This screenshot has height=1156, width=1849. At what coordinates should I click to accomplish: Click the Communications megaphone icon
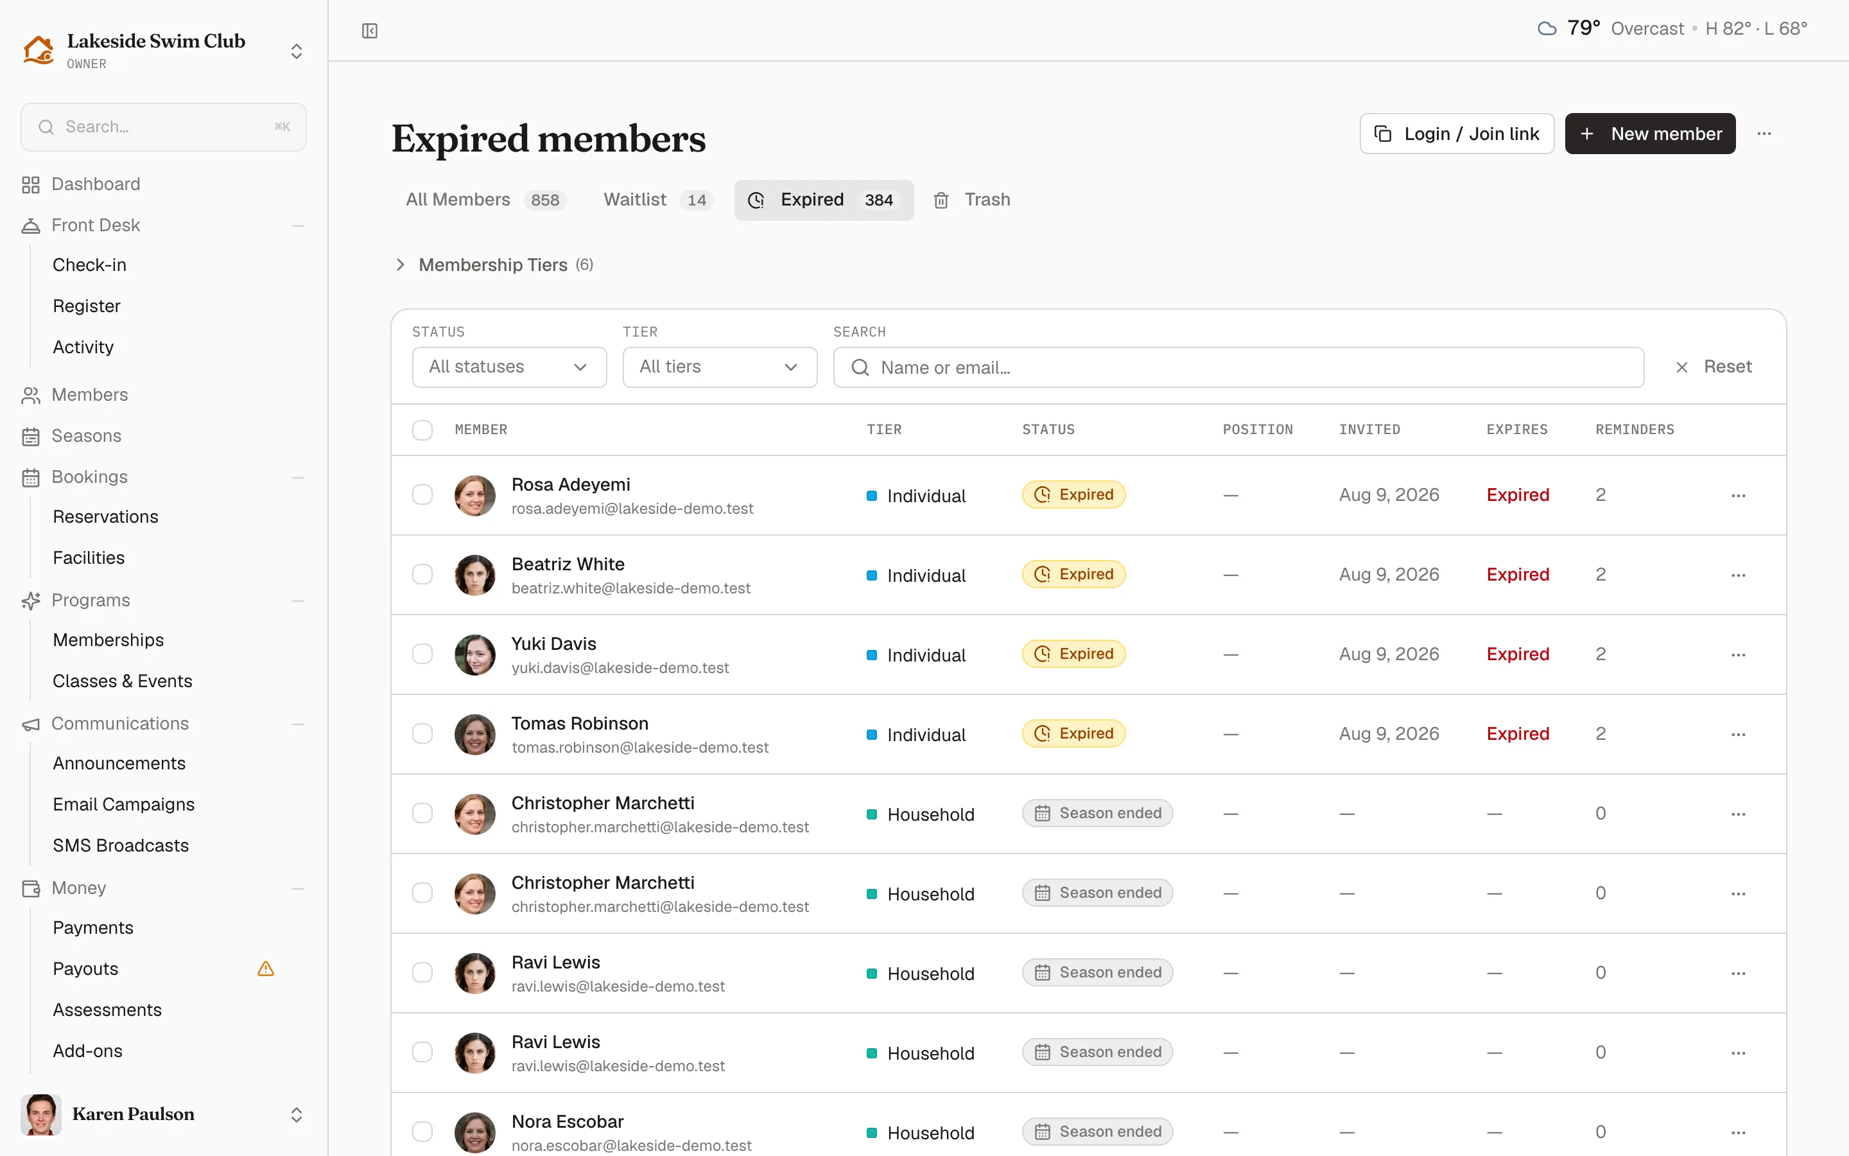pos(31,724)
